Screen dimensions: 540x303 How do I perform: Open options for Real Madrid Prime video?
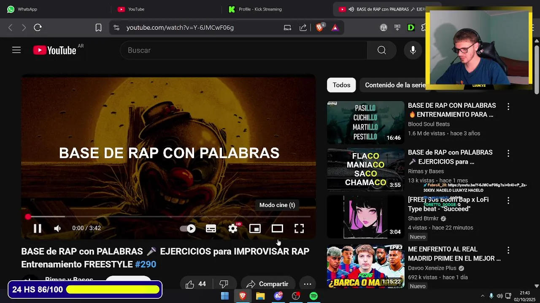click(x=508, y=251)
